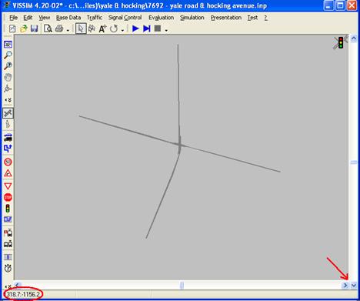Select the data collection points tool
The height and width of the screenshot is (301, 360).
8,257
